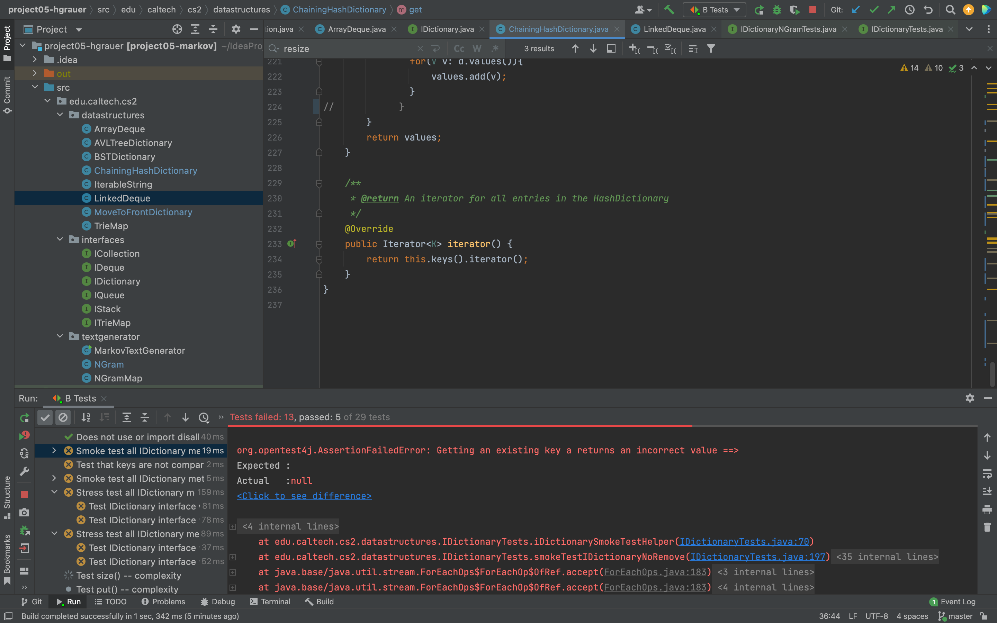This screenshot has height=623, width=997.
Task: Click Select Opened File crosshair icon
Action: click(177, 29)
